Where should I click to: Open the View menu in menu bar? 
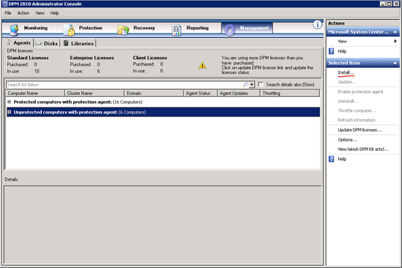pyautogui.click(x=40, y=13)
